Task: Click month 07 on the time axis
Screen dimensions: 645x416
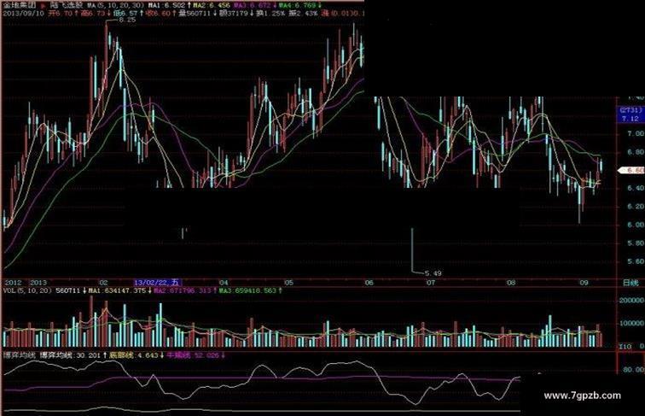Action: (x=431, y=283)
